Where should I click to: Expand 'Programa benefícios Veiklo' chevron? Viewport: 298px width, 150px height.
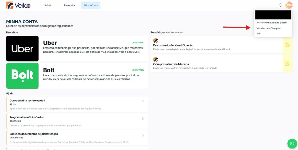(x=143, y=118)
